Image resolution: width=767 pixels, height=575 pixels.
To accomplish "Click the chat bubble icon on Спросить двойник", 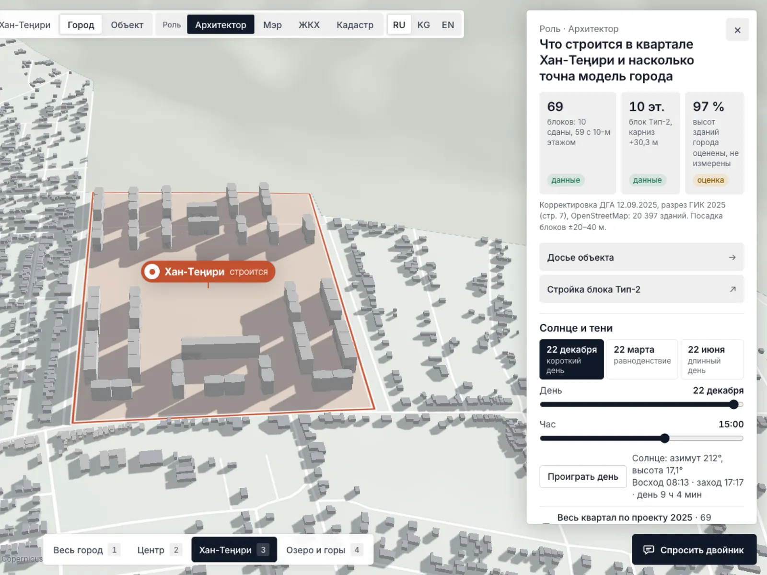I will pos(649,550).
